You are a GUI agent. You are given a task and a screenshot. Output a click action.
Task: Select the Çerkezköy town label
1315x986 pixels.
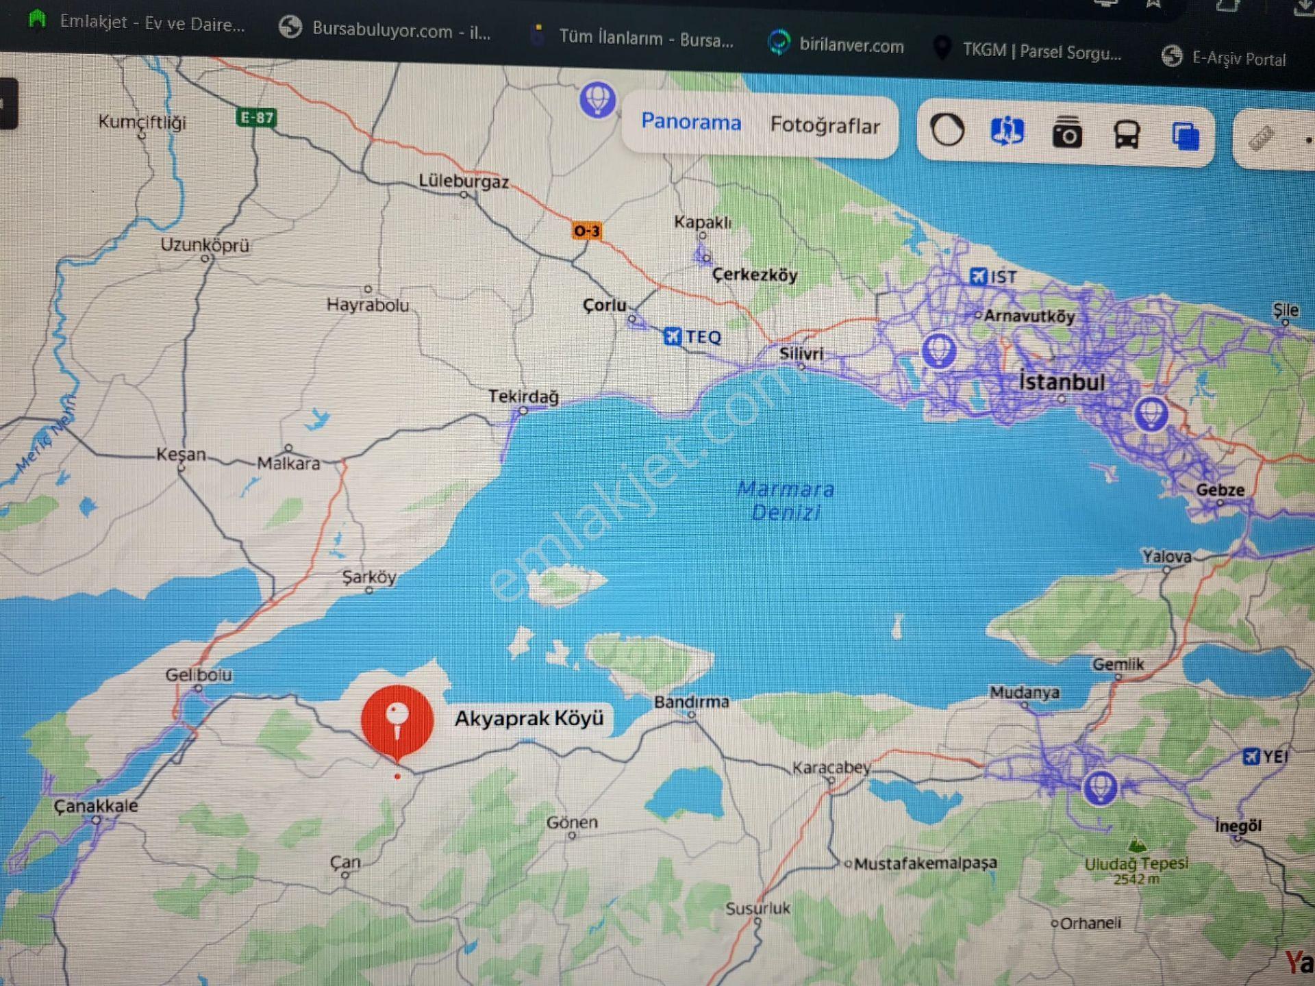(x=755, y=275)
